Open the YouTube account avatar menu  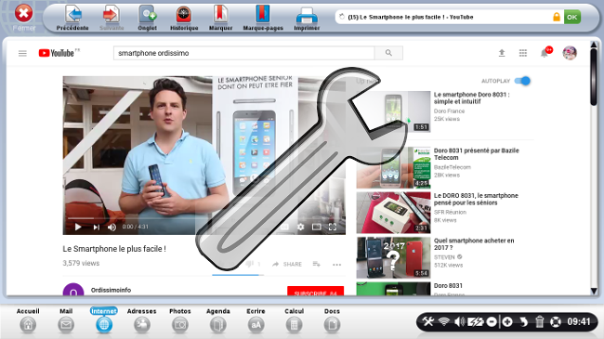coord(570,53)
